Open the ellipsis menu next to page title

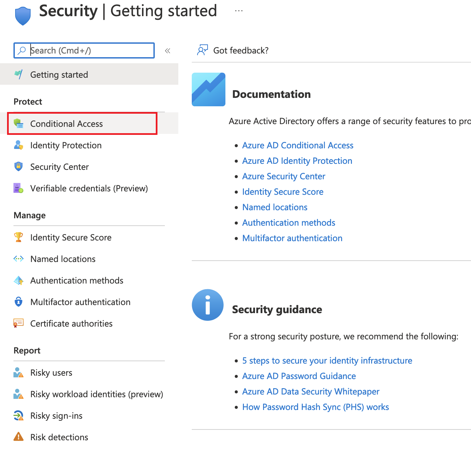tap(239, 10)
